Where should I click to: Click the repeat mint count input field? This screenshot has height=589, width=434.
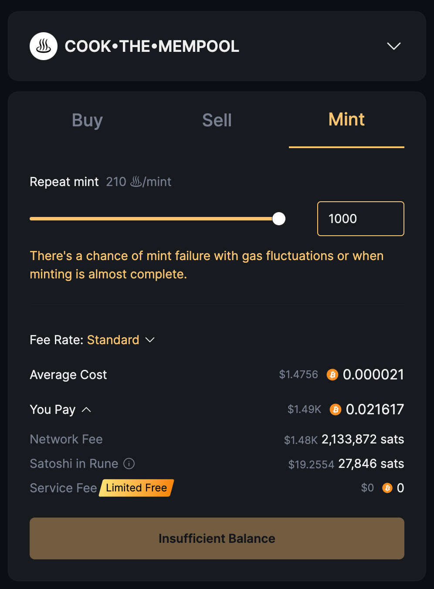click(x=360, y=219)
